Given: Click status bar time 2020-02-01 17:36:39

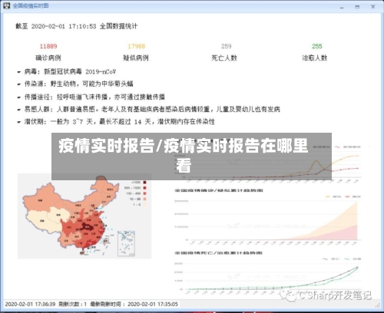Looking at the screenshot, I should tap(30, 305).
